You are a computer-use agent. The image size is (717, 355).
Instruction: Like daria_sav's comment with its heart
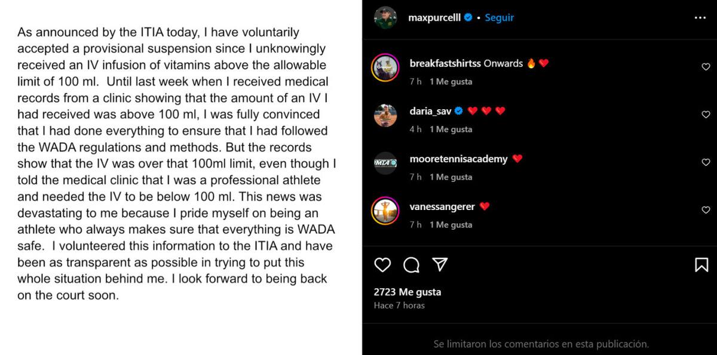pos(705,115)
